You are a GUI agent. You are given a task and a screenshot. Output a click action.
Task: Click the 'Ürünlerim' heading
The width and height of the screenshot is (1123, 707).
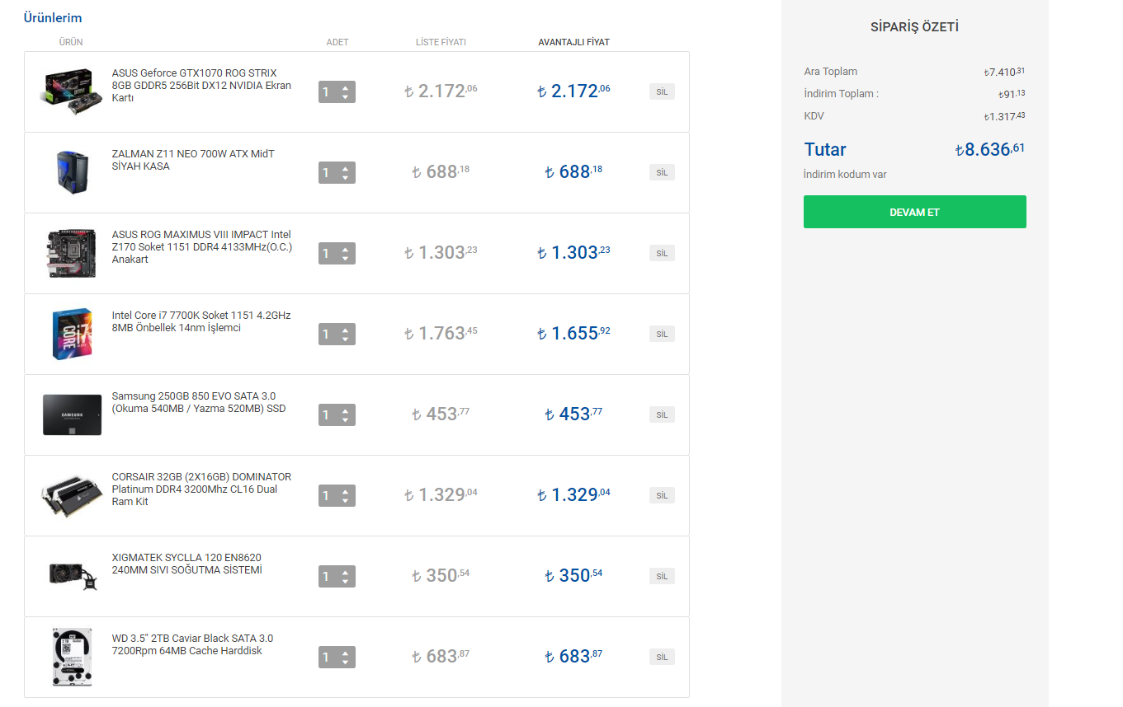[52, 17]
